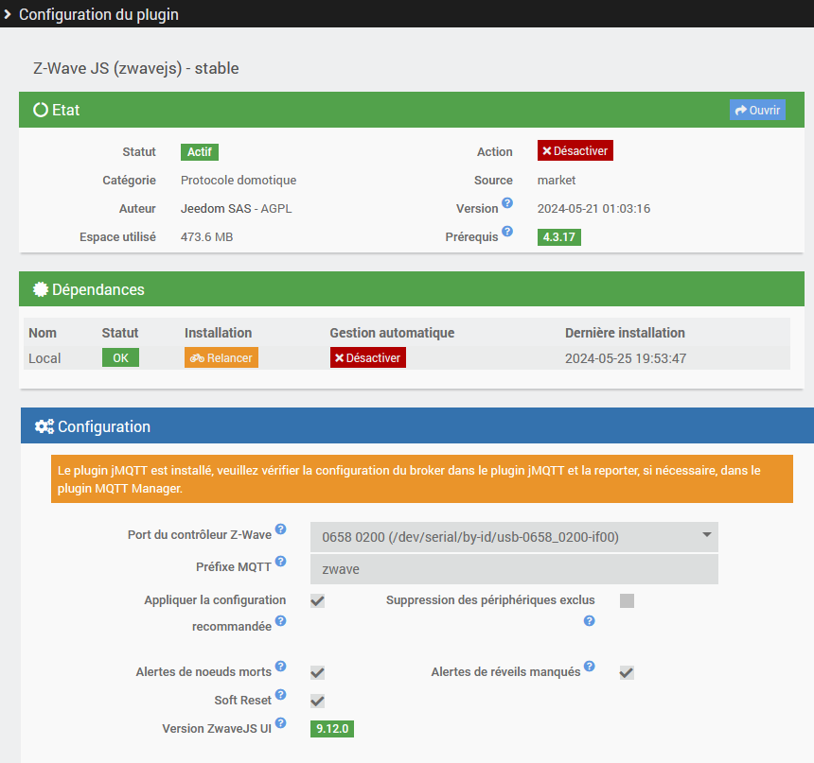Click the Z-Wave JS (zwavejs) - stable title
814x763 pixels.
pos(136,68)
